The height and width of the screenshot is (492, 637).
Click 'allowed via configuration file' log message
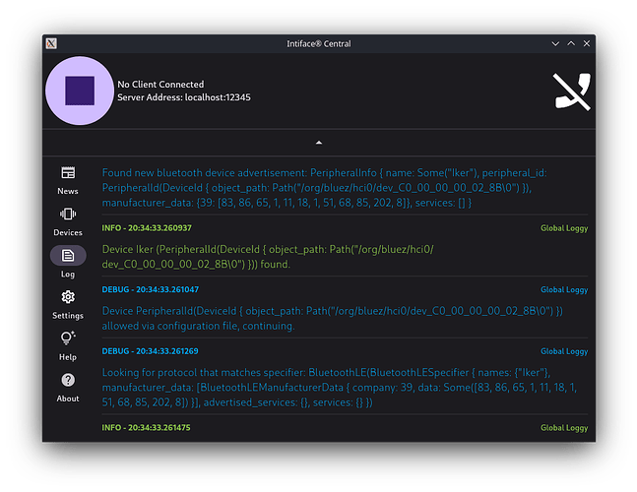[x=333, y=319]
